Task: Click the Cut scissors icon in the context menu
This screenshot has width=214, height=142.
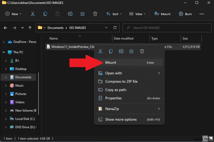Action: (x=100, y=51)
